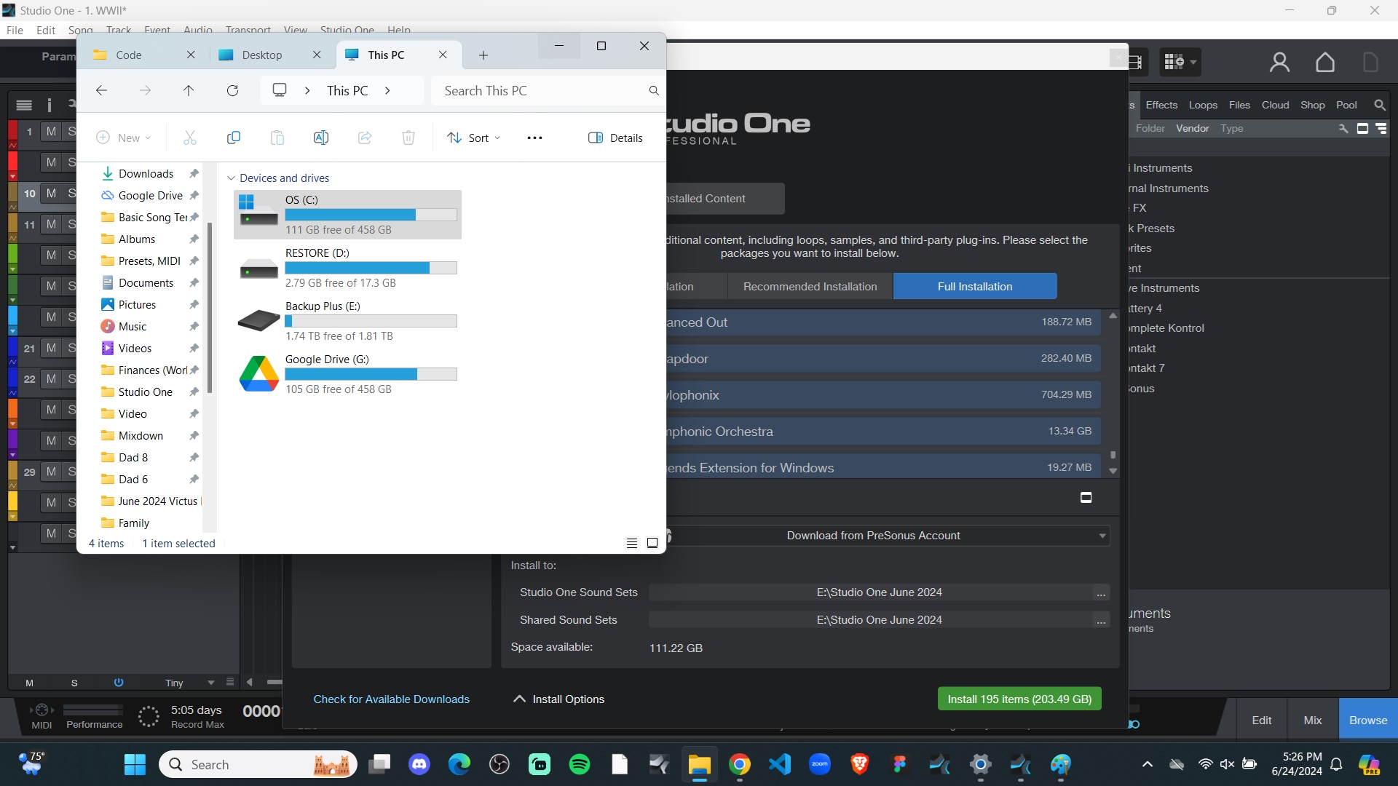
Task: Expand the This PC breadcrumb chevron
Action: pyautogui.click(x=387, y=90)
